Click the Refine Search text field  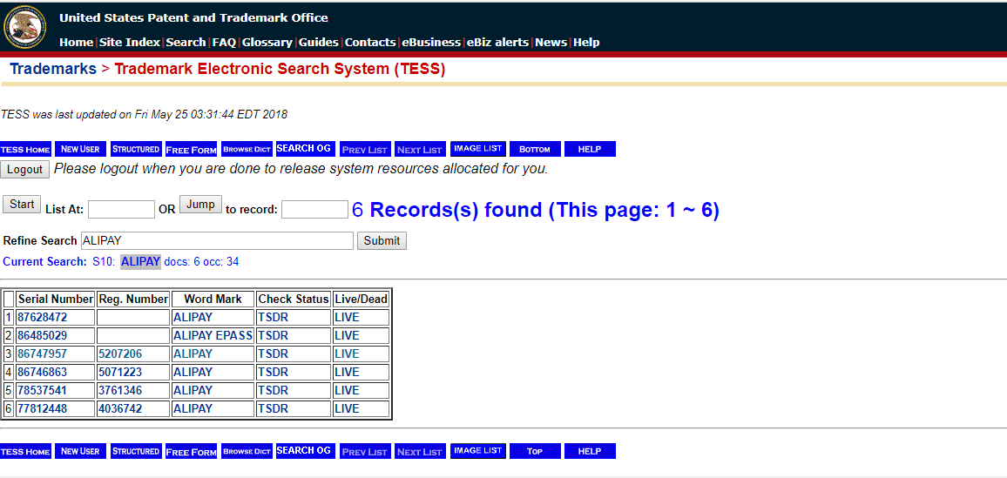[217, 240]
